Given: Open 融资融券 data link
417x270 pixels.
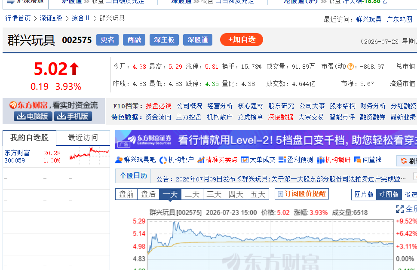Looking at the screenshot, I should pyautogui.click(x=373, y=117).
